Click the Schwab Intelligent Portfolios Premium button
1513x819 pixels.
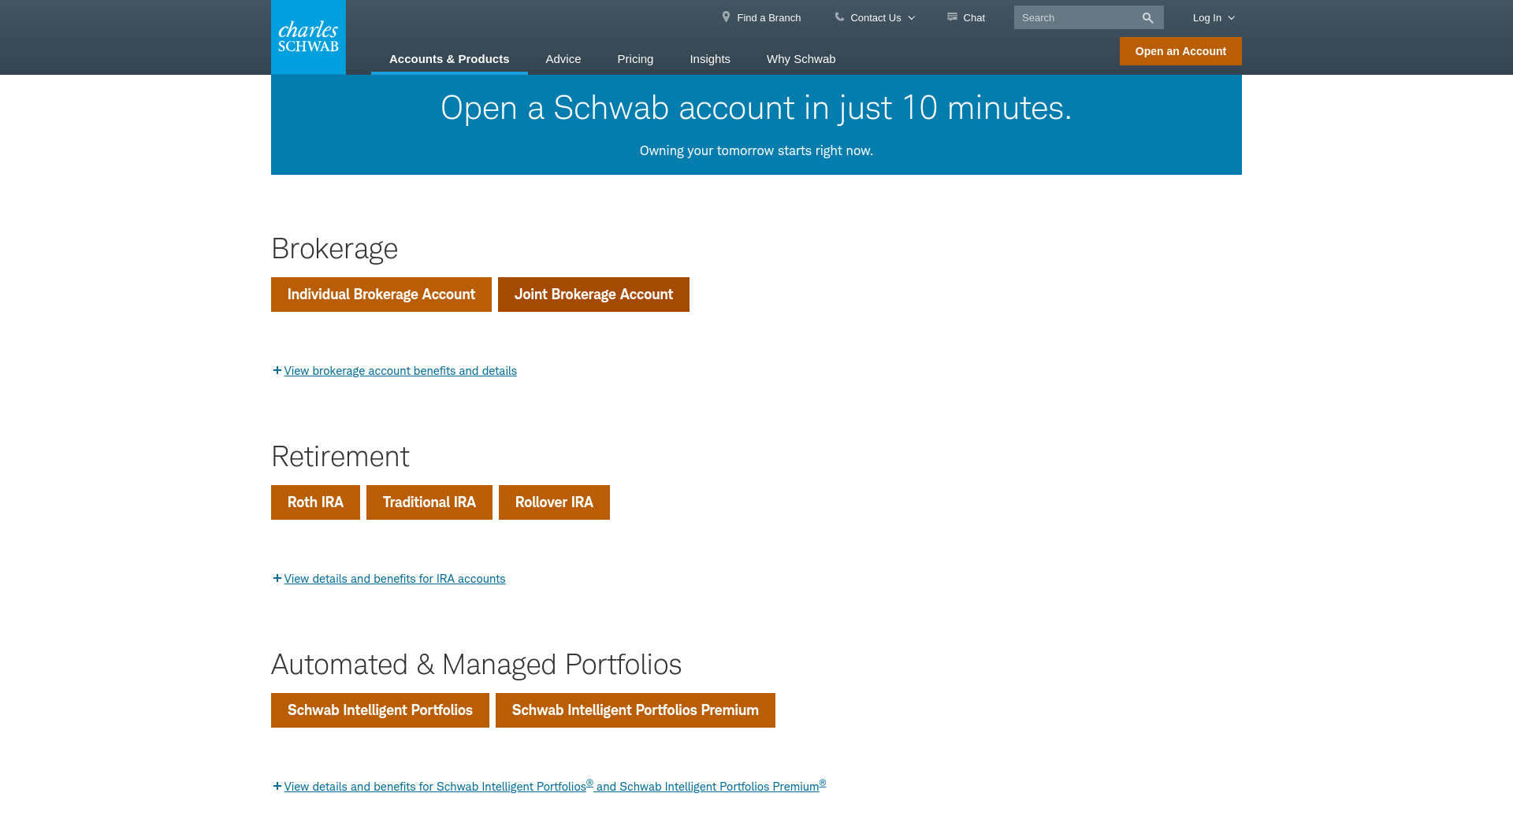tap(635, 710)
